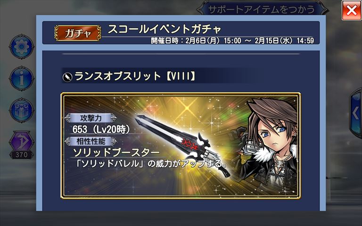
Task: Tap the gunblade weapon image
Action: tap(182, 146)
